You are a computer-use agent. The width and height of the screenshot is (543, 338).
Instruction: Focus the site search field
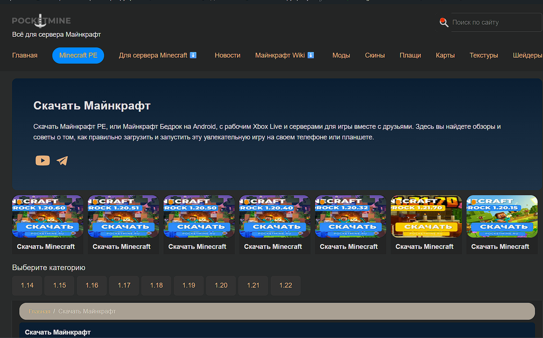click(496, 22)
